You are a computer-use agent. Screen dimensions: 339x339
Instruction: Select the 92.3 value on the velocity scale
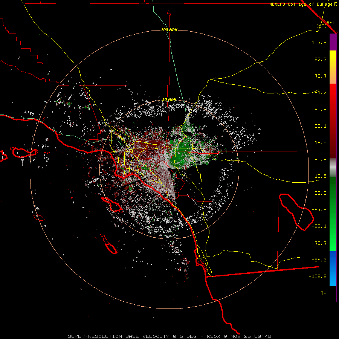pyautogui.click(x=321, y=59)
